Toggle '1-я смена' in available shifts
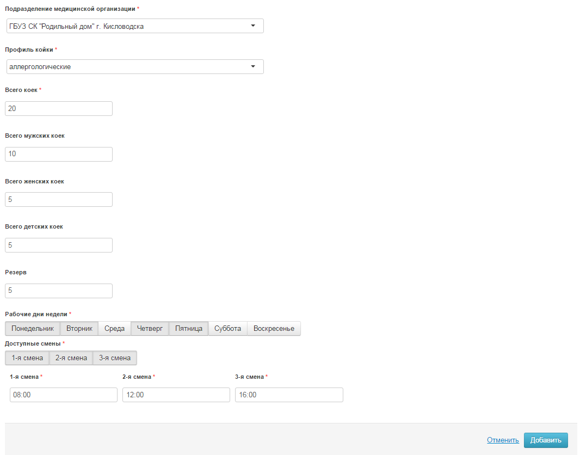 click(27, 358)
